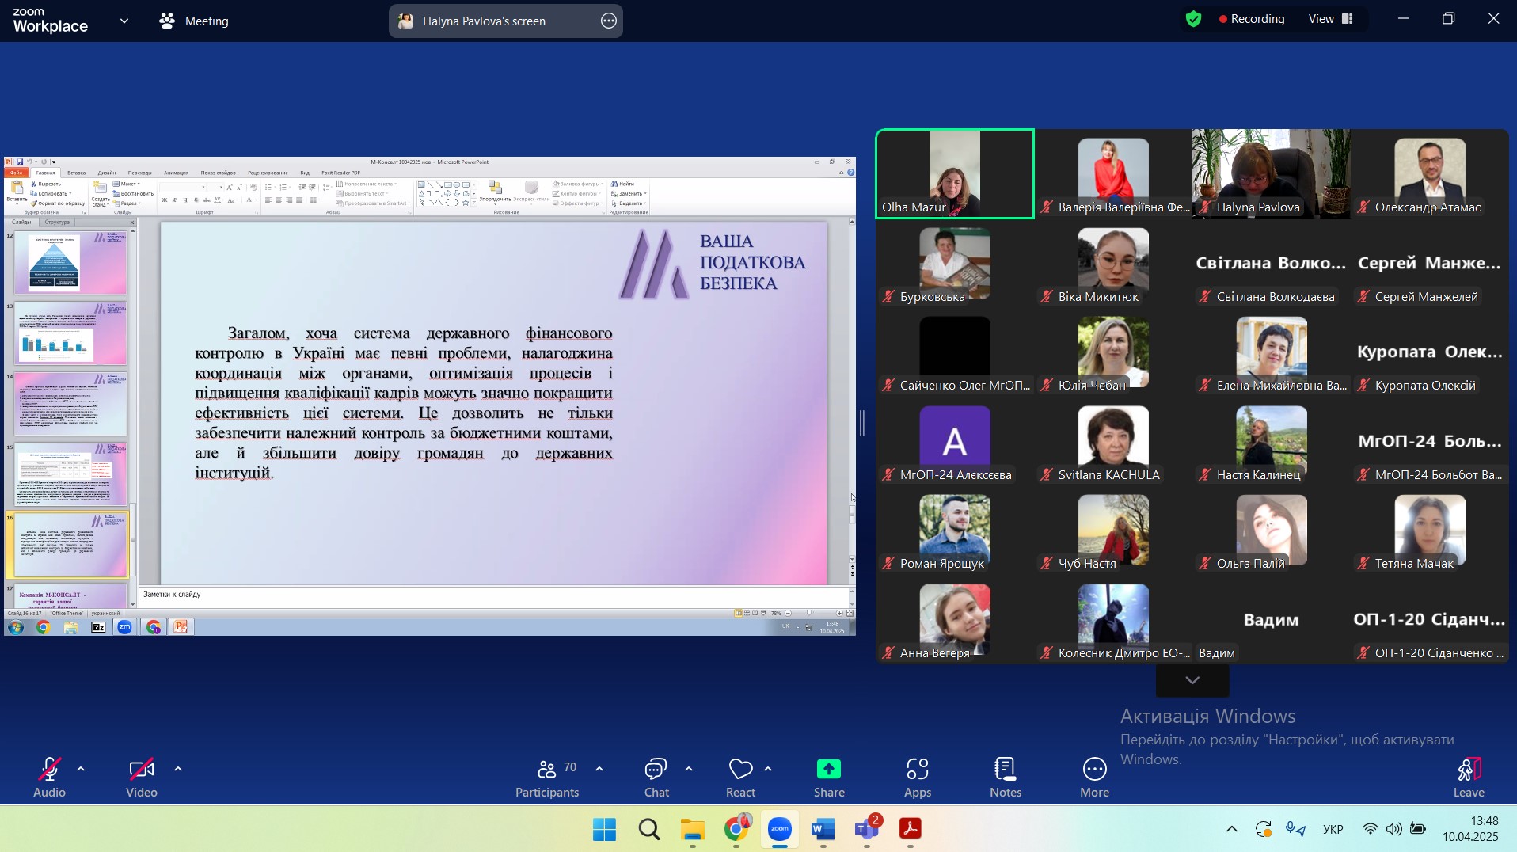The image size is (1517, 852).
Task: Click Найти in shared PowerPoint ribbon
Action: 623,184
